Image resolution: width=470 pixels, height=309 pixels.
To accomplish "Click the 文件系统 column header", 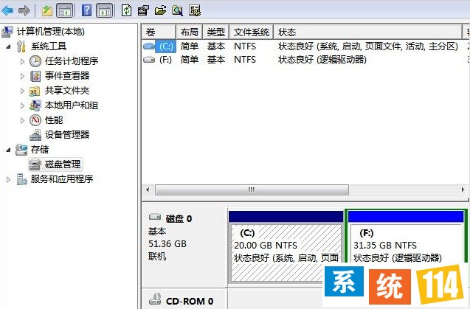I will click(251, 32).
